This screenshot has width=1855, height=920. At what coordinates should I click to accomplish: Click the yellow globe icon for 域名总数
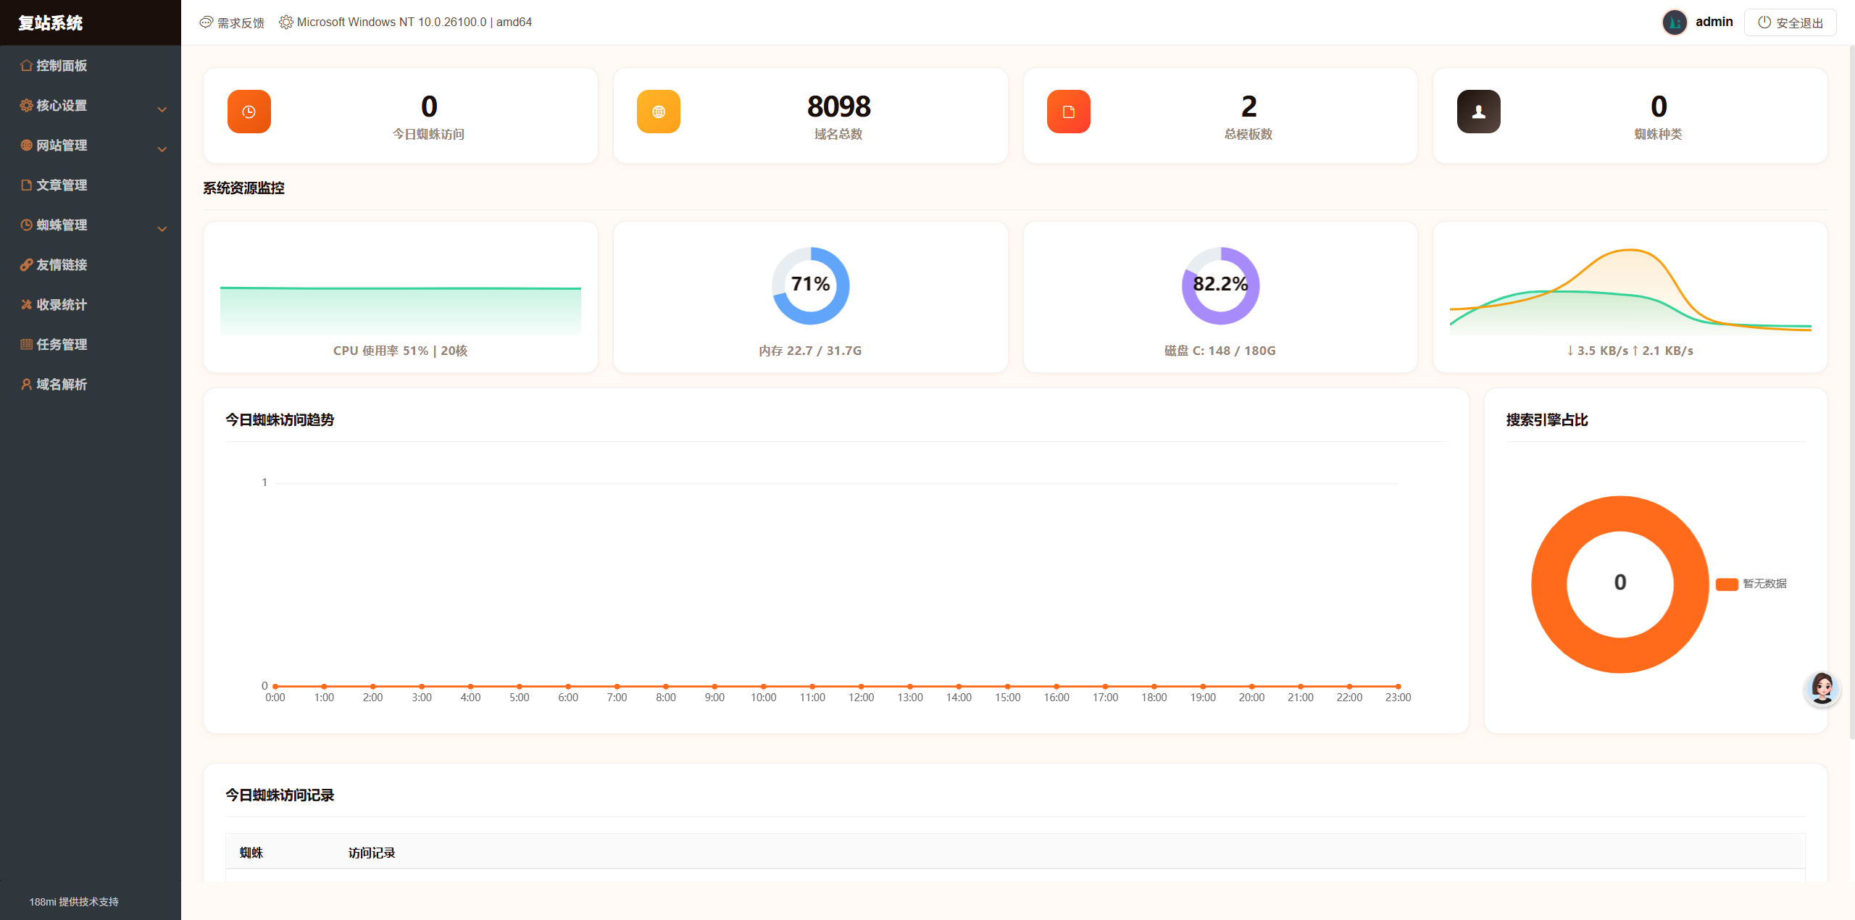click(x=659, y=112)
